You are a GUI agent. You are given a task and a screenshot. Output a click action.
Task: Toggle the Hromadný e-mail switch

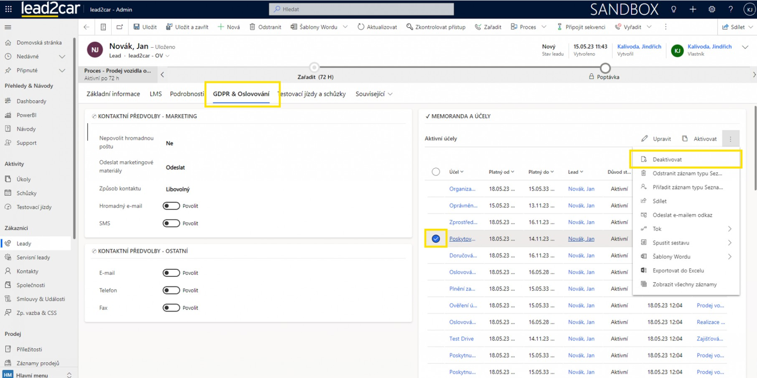pos(171,206)
